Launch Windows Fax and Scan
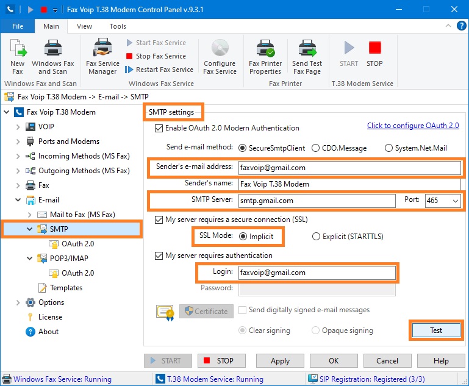 [x=53, y=57]
